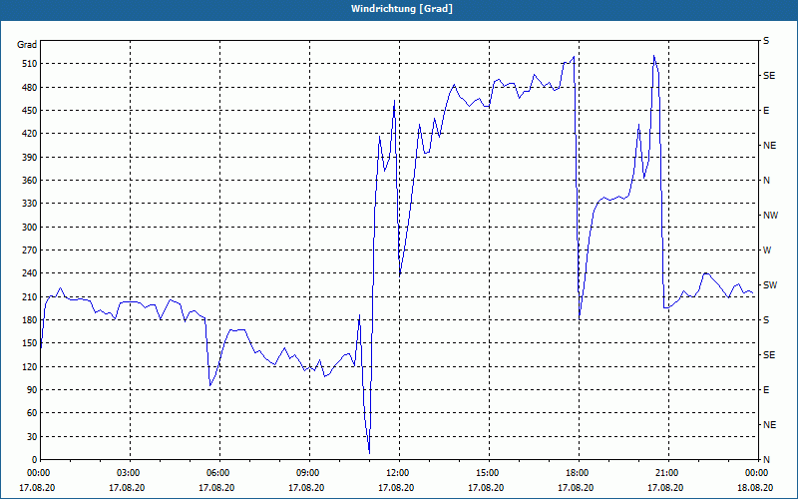Select the 330 y-axis label
This screenshot has width=798, height=499.
tap(28, 204)
